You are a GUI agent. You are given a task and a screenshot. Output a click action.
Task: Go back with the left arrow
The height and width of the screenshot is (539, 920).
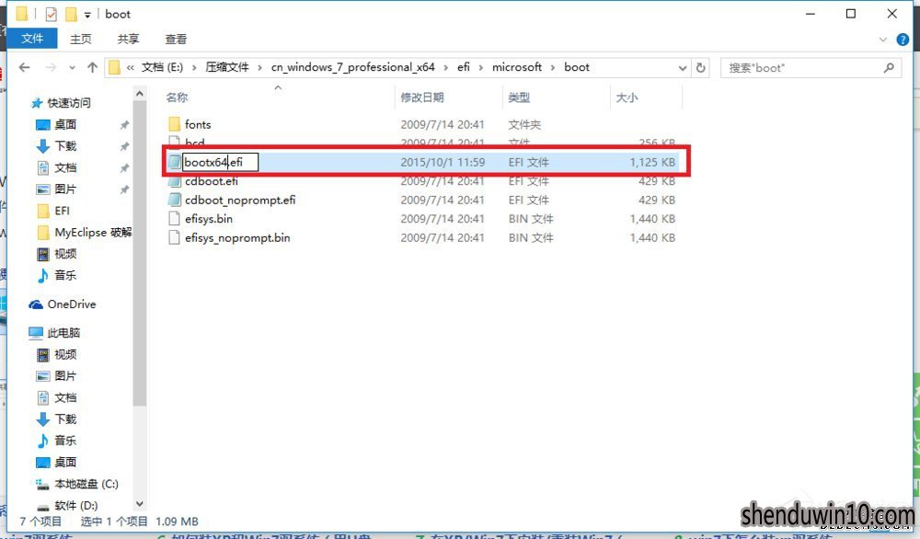(24, 67)
